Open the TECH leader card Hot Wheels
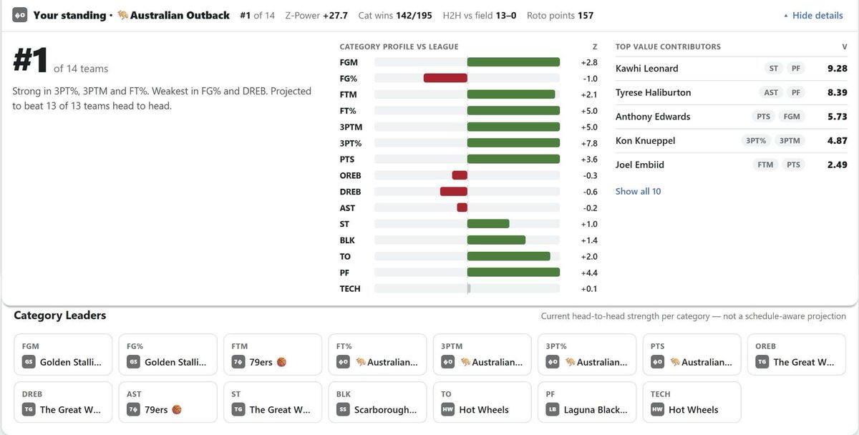859x435 pixels. 691,402
